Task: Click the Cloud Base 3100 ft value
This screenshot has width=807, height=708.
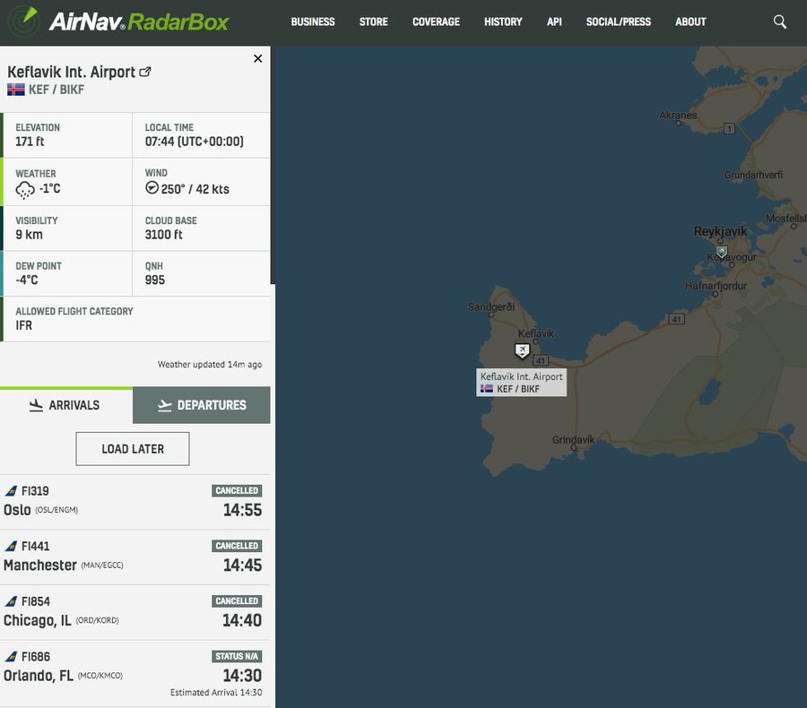Action: tap(164, 235)
